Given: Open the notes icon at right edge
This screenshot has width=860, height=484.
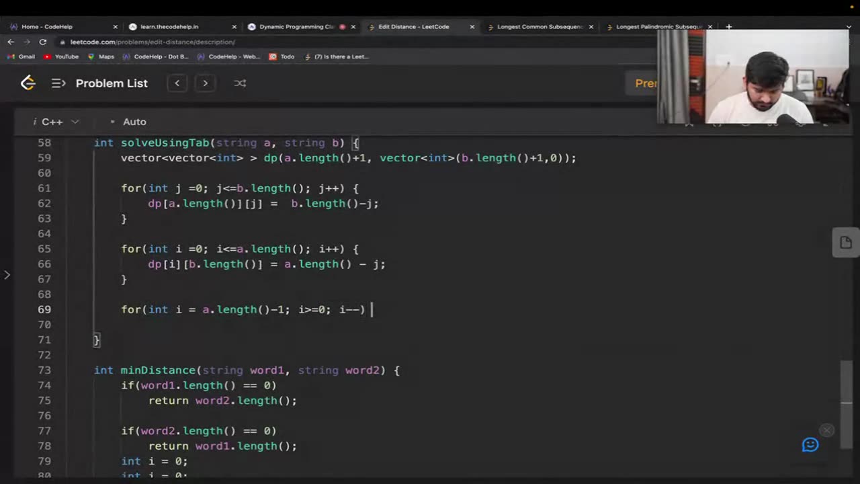Looking at the screenshot, I should (846, 243).
